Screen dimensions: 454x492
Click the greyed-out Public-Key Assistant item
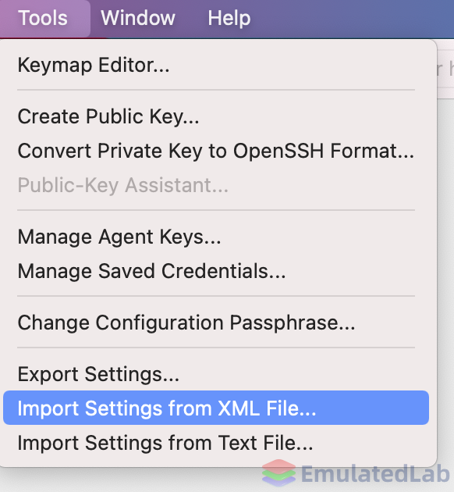point(216,185)
